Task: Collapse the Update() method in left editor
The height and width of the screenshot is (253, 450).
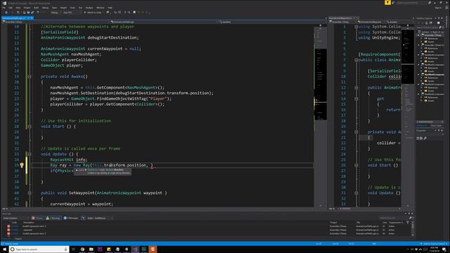Action: point(30,155)
